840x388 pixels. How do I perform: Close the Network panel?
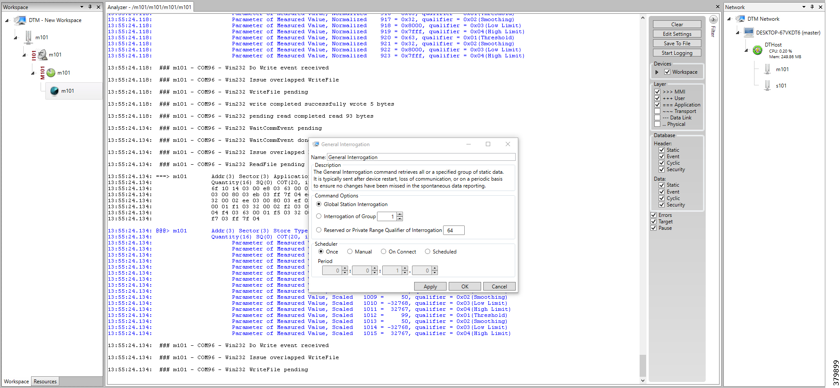point(821,7)
